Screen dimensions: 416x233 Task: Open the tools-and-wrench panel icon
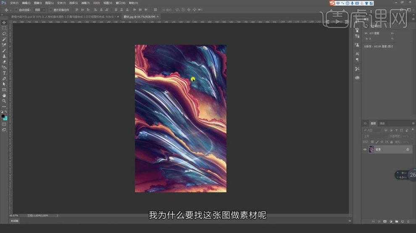(357, 69)
